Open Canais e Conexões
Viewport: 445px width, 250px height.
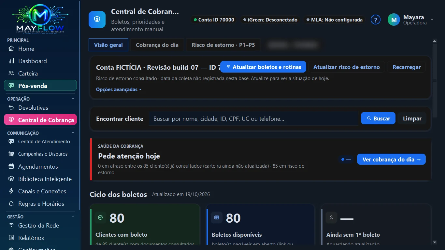[x=40, y=191]
